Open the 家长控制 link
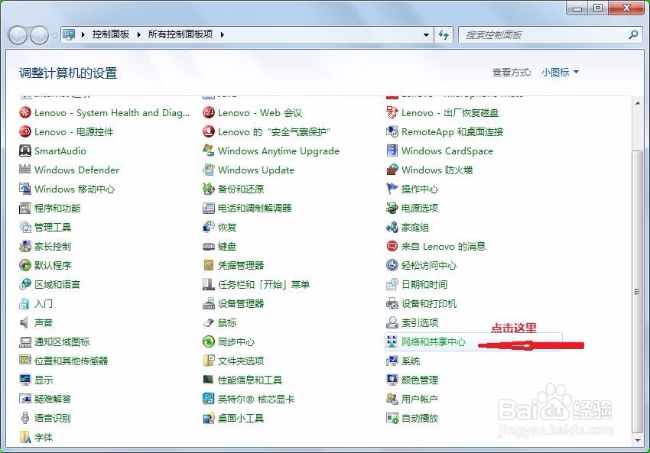Image resolution: width=650 pixels, height=453 pixels. click(x=53, y=247)
